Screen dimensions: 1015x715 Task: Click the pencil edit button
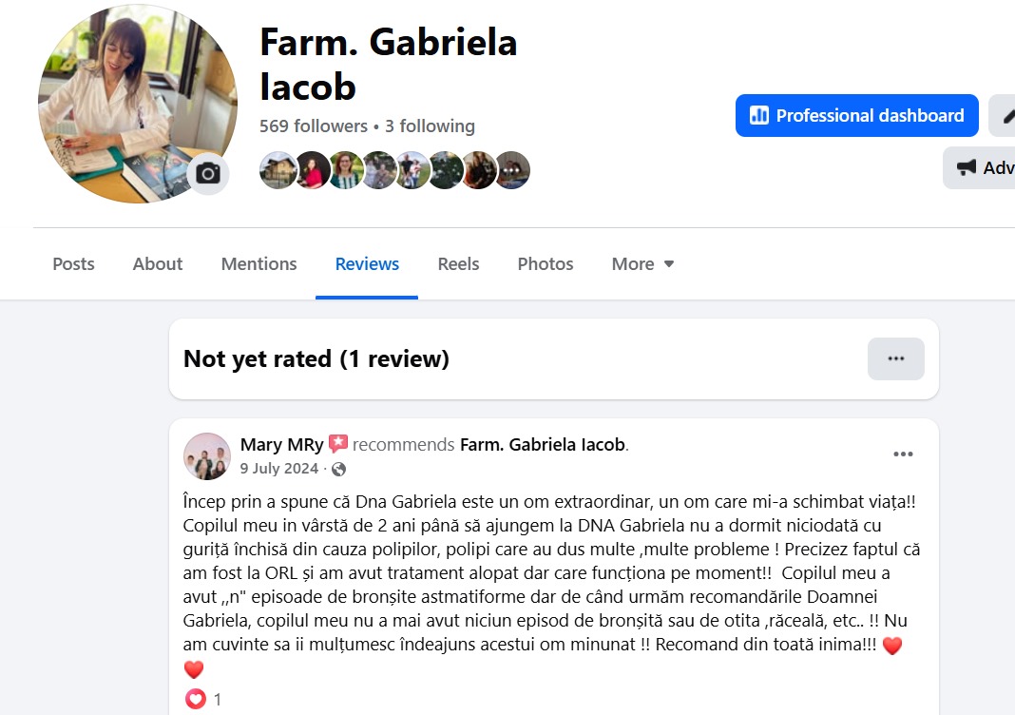tap(1002, 115)
